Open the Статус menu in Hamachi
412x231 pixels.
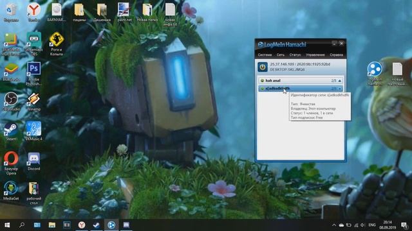click(x=295, y=55)
